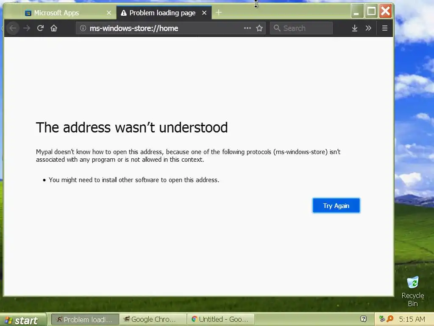Open the hamburger application menu
The height and width of the screenshot is (326, 434).
[384, 28]
